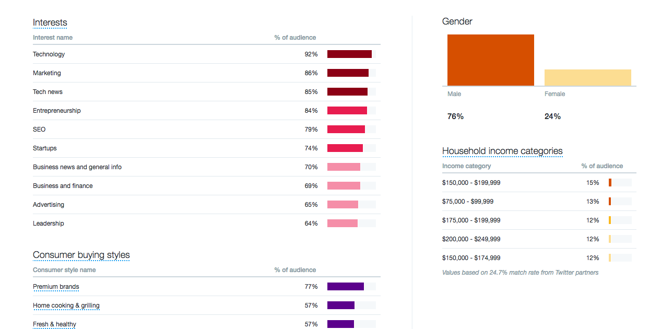Image resolution: width=661 pixels, height=329 pixels.
Task: Click the Interest name column header
Action: click(x=53, y=37)
